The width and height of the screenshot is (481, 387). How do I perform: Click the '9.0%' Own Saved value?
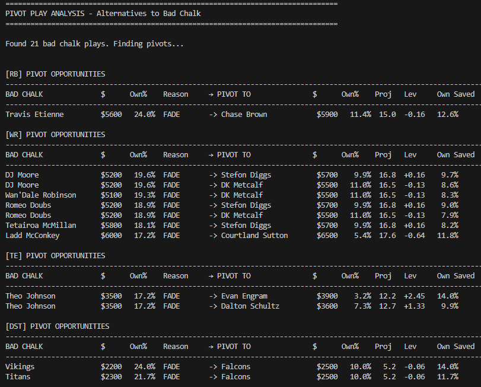(x=450, y=205)
